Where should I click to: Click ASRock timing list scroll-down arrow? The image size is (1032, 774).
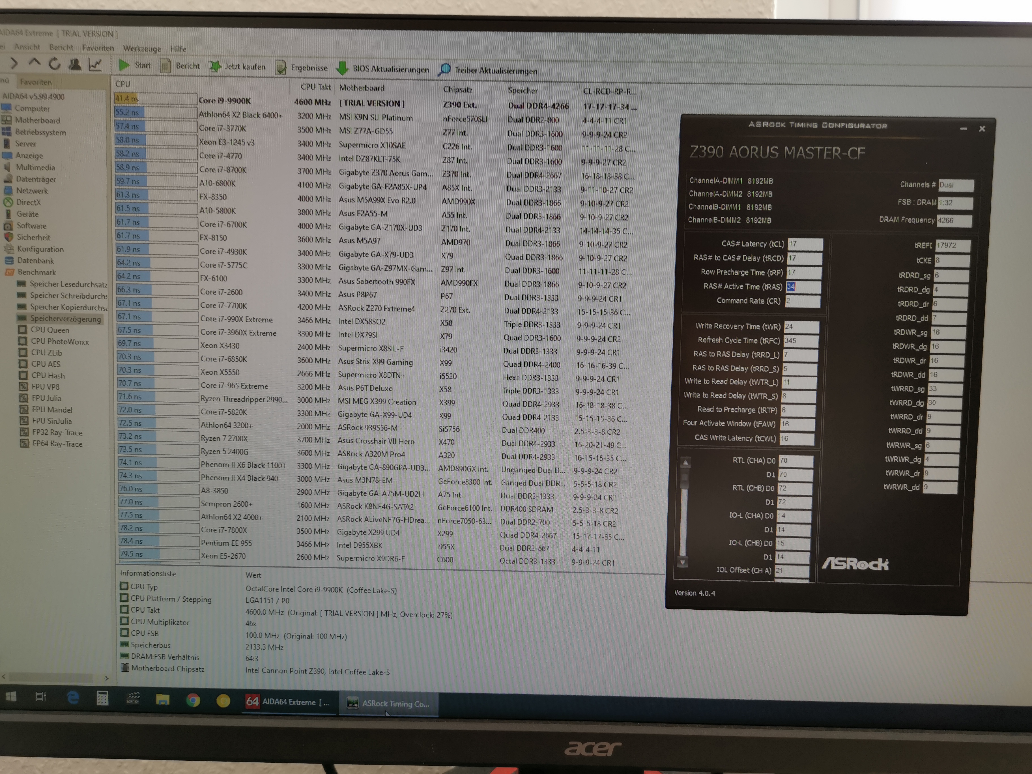click(x=683, y=562)
